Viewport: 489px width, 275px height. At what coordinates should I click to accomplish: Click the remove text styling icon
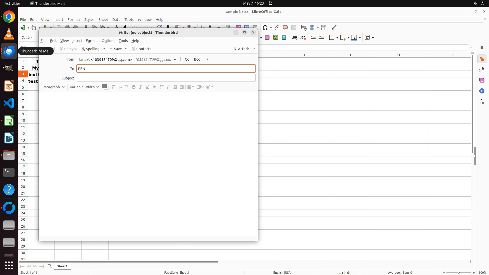[154, 87]
